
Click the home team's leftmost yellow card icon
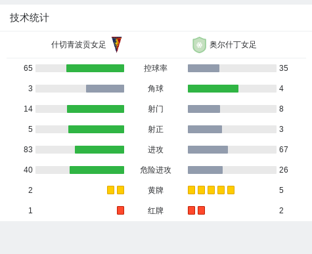pyautogui.click(x=110, y=190)
